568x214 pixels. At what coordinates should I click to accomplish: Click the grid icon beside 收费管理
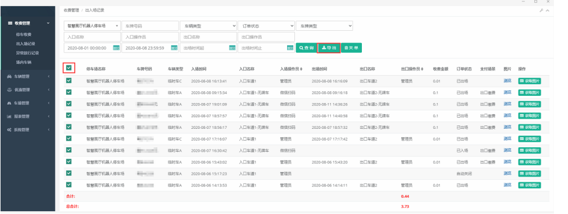[x=10, y=23]
